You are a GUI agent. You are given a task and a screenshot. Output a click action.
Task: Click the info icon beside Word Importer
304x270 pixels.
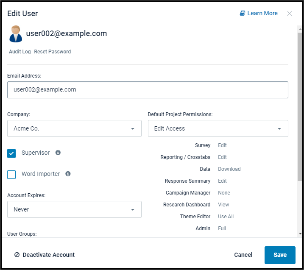pos(68,174)
